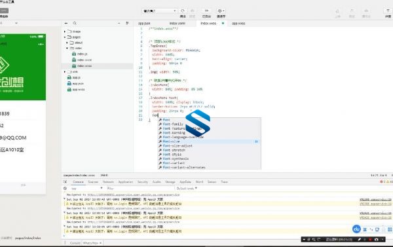This screenshot has width=393, height=247.
Task: Expand the utils folder
Action: click(x=65, y=71)
